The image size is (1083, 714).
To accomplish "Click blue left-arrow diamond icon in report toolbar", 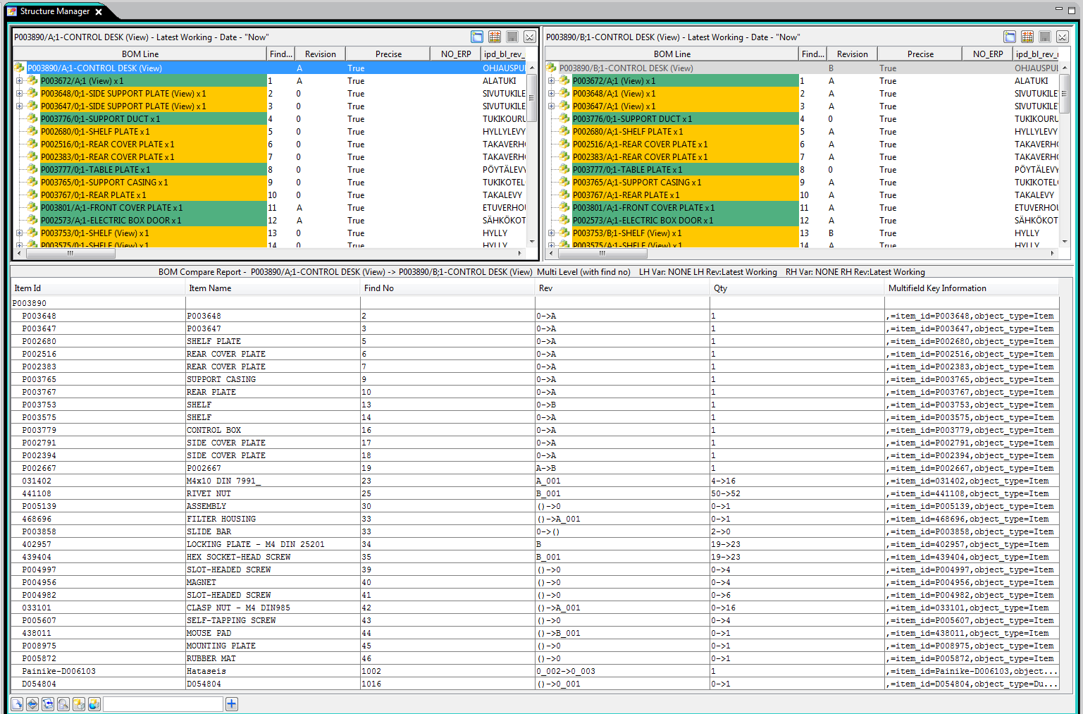I will 32,703.
